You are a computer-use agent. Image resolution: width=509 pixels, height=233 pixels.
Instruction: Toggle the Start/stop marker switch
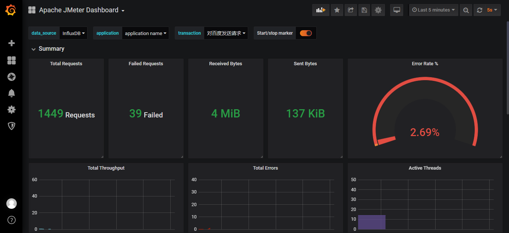click(x=306, y=33)
